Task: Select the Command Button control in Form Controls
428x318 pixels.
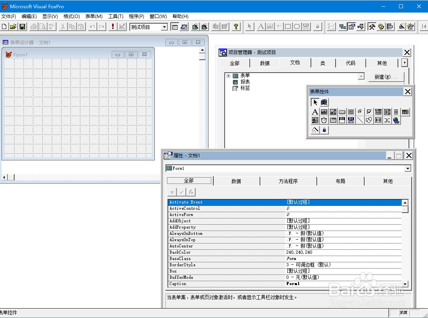Action: click(x=342, y=112)
